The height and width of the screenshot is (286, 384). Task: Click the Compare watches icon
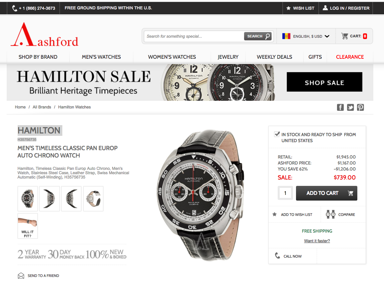point(330,214)
